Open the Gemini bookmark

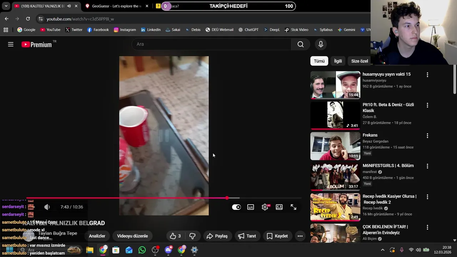[346, 30]
